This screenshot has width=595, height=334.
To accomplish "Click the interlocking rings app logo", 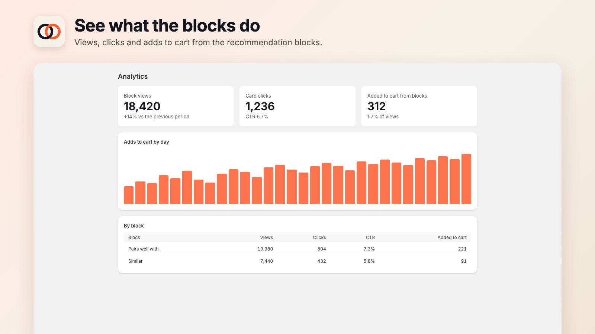I will pyautogui.click(x=49, y=32).
